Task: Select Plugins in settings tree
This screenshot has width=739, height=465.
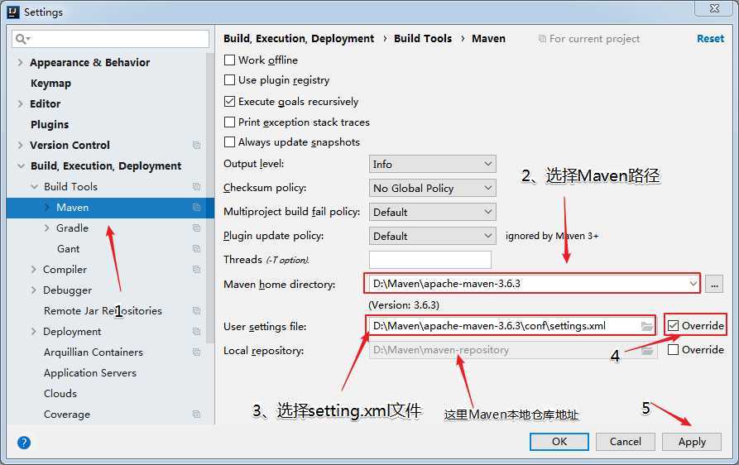Action: tap(50, 125)
